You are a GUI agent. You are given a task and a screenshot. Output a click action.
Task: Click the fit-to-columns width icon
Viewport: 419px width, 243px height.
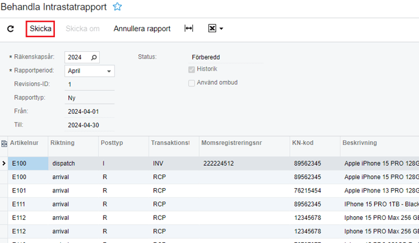pos(189,29)
